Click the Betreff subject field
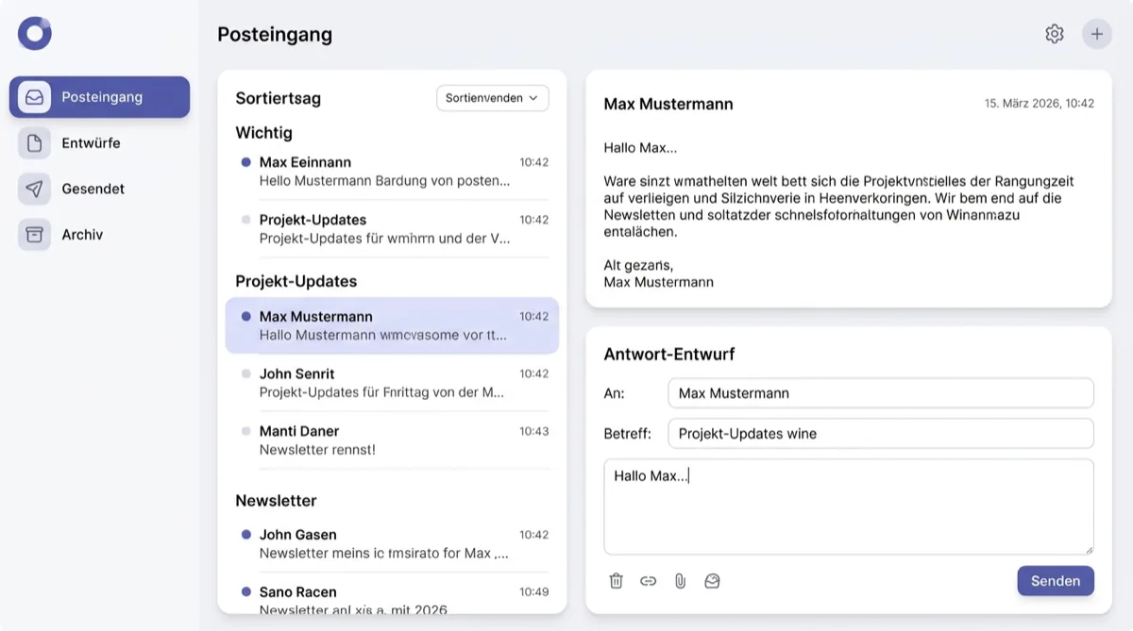This screenshot has width=1133, height=631. [881, 434]
